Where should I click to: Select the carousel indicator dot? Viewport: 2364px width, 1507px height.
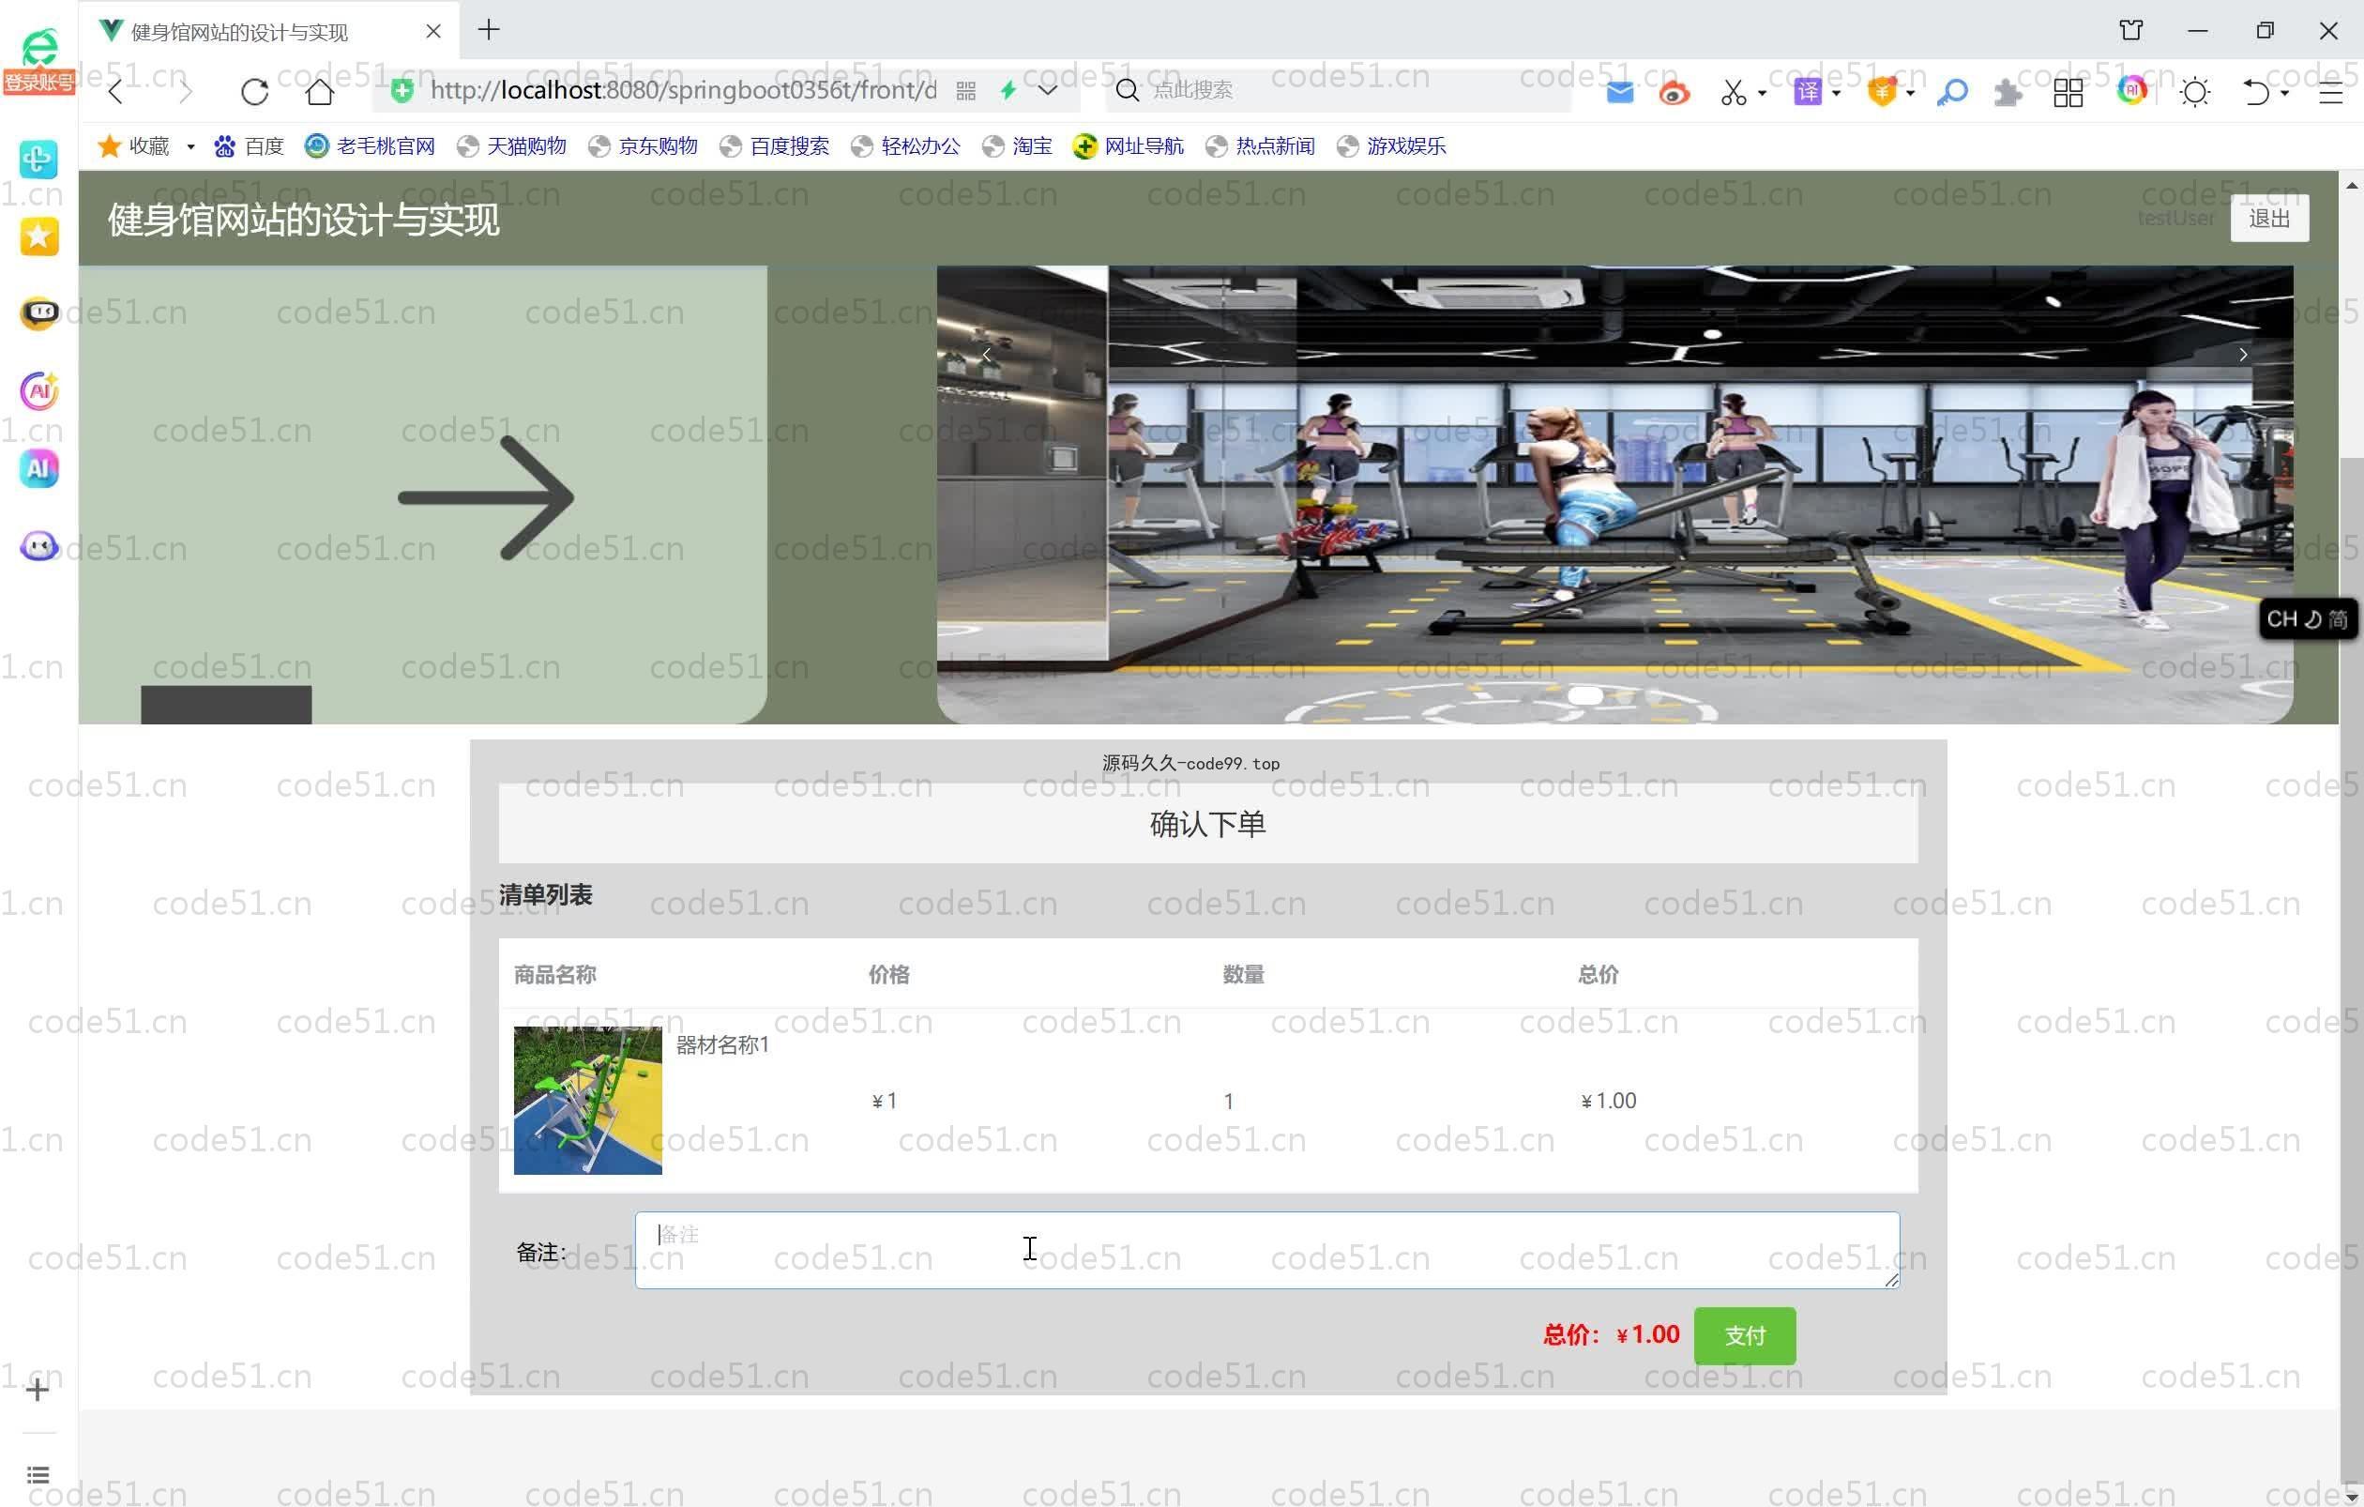tap(1584, 695)
